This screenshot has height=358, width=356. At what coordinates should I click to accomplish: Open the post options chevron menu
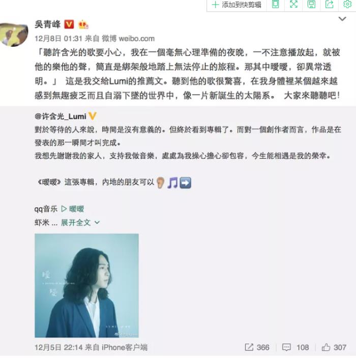point(342,19)
